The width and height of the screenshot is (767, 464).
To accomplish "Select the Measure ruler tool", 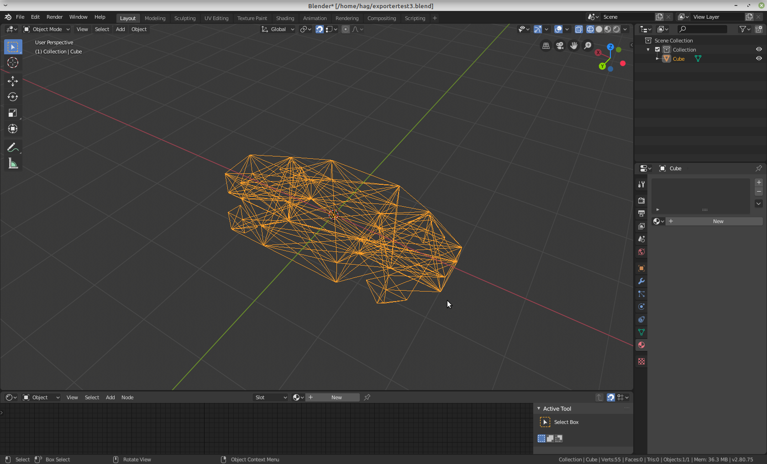I will 13,164.
